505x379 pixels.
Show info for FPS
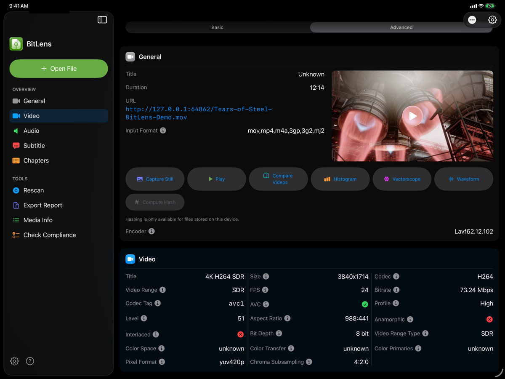265,290
